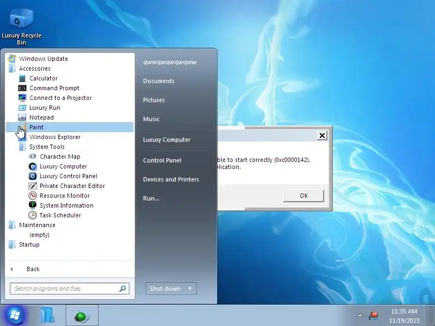Open Notepad from the list
The height and width of the screenshot is (326, 435).
click(x=42, y=117)
